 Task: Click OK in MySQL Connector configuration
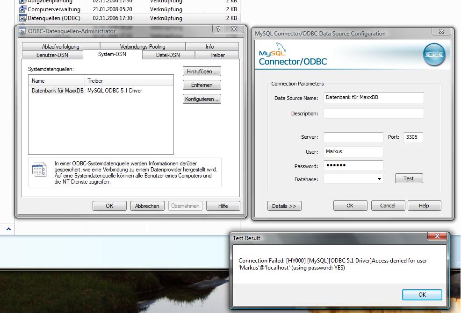(x=350, y=206)
